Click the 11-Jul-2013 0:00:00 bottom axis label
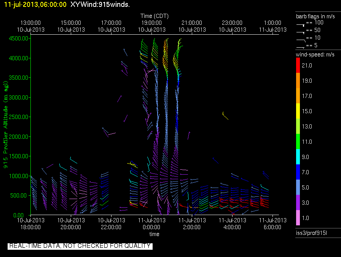Viewport: 341px width, 257px height. pyautogui.click(x=151, y=224)
